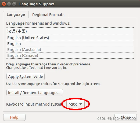Open Install / Remove Languages dialog
The height and width of the screenshot is (123, 140).
point(35,93)
